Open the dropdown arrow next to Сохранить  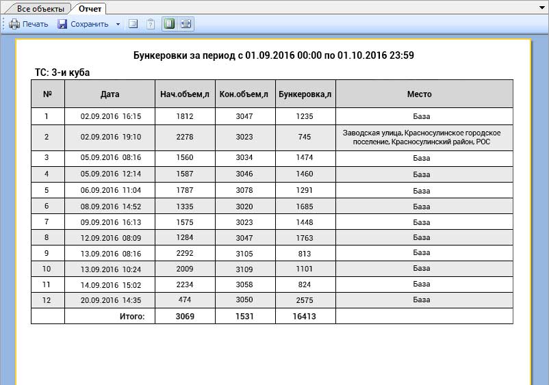pyautogui.click(x=118, y=24)
